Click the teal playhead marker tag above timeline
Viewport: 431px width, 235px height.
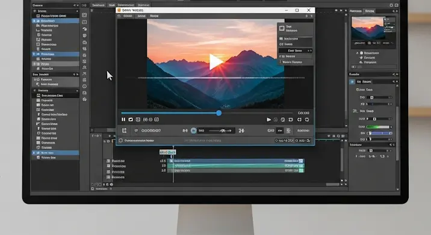tap(168, 152)
